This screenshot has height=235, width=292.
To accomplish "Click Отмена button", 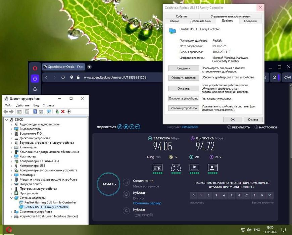I will click(x=253, y=120).
